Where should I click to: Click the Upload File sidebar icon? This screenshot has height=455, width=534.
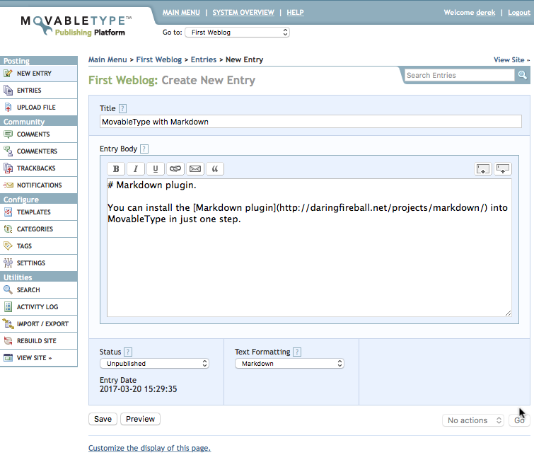(8, 108)
